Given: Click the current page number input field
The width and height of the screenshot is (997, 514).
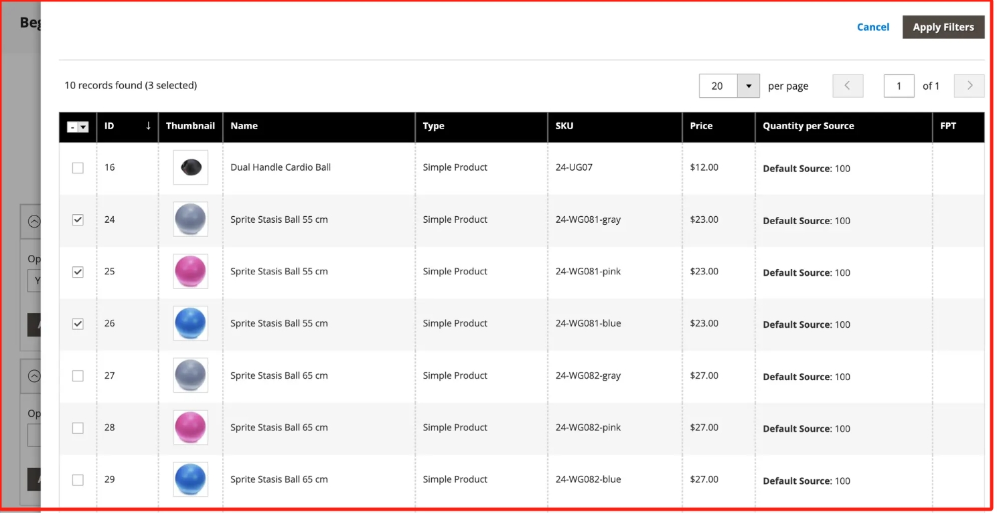Looking at the screenshot, I should pyautogui.click(x=899, y=86).
